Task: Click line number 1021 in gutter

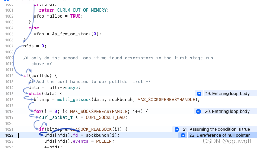Action: pyautogui.click(x=9, y=129)
